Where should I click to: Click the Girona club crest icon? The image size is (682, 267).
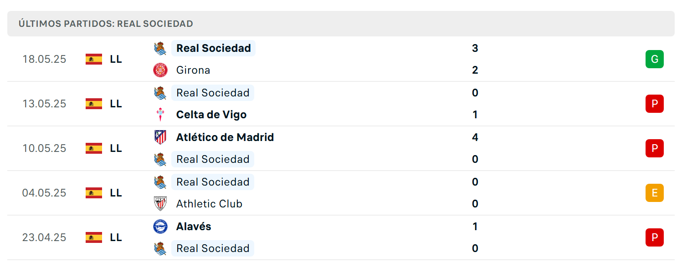click(160, 70)
